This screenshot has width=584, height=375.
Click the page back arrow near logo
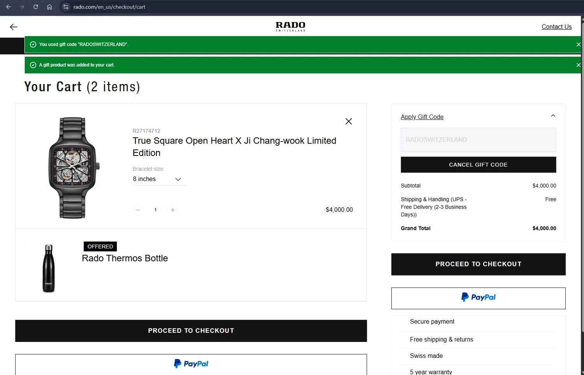coord(14,27)
